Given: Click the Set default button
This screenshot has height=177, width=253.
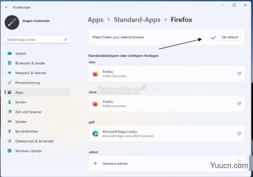Looking at the screenshot, I should point(230,37).
